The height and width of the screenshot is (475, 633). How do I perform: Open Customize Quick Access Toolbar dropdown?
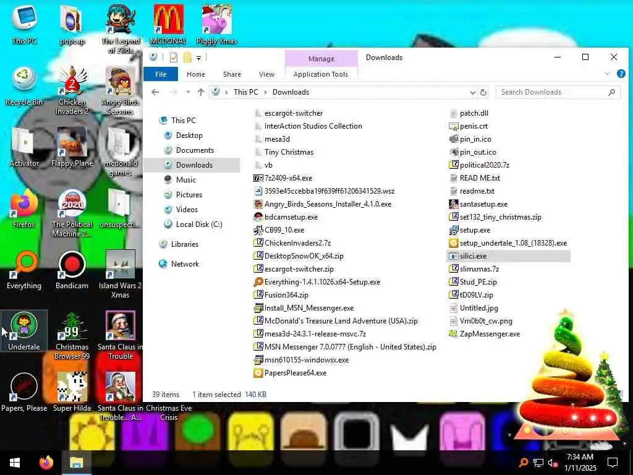[x=198, y=58]
